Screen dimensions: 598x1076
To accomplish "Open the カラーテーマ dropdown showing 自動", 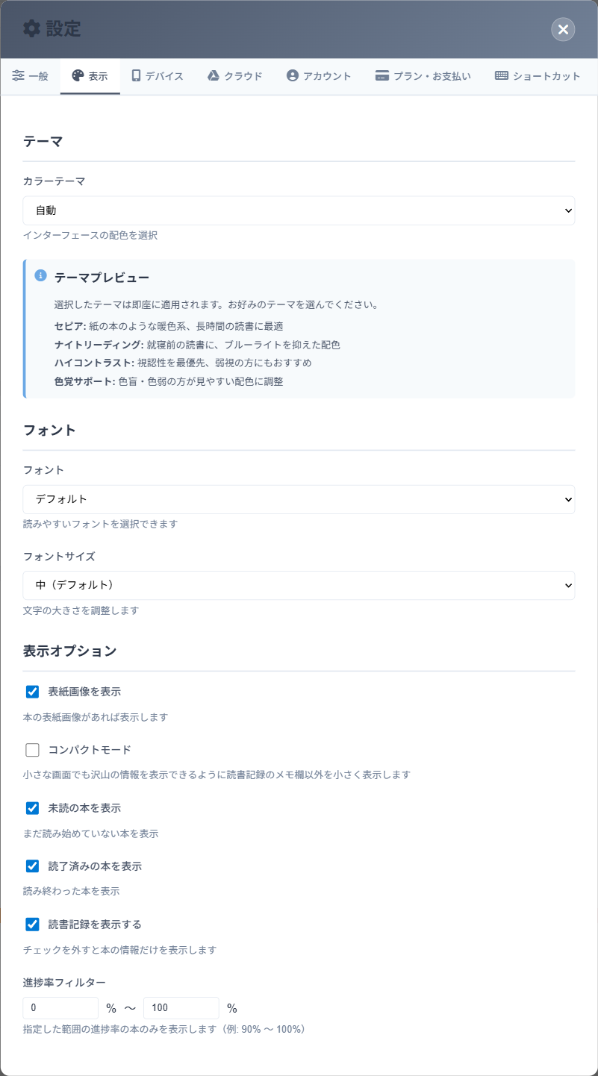I will [x=299, y=210].
